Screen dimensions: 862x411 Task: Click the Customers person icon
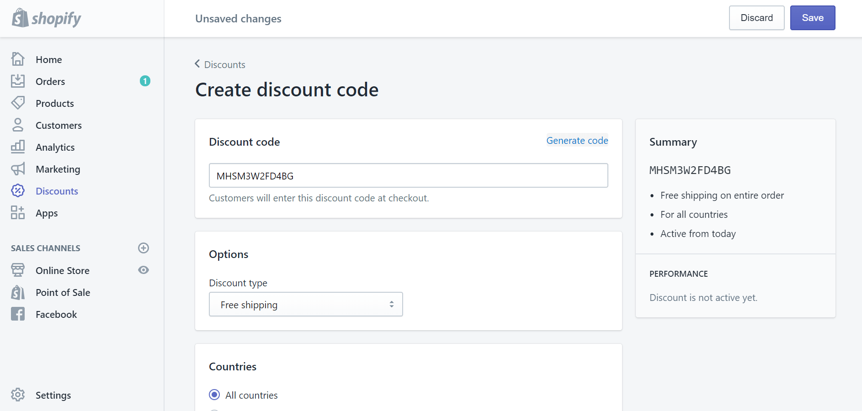click(18, 125)
